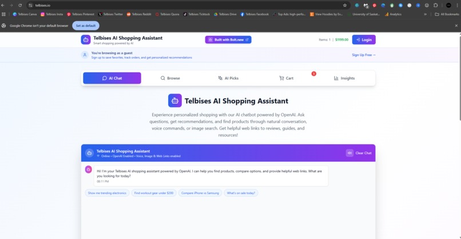The image size is (461, 239).
Task: Open the Telbises Quora bookmark
Action: (167, 14)
